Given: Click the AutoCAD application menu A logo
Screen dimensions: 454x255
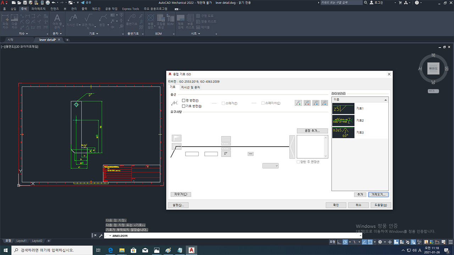Looking at the screenshot, I should click(x=4, y=3).
